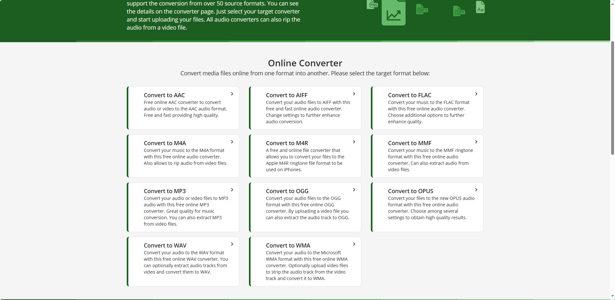Click the font file 'Aa' icon

tap(480, 8)
